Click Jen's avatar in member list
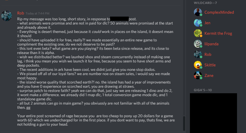 198,23
